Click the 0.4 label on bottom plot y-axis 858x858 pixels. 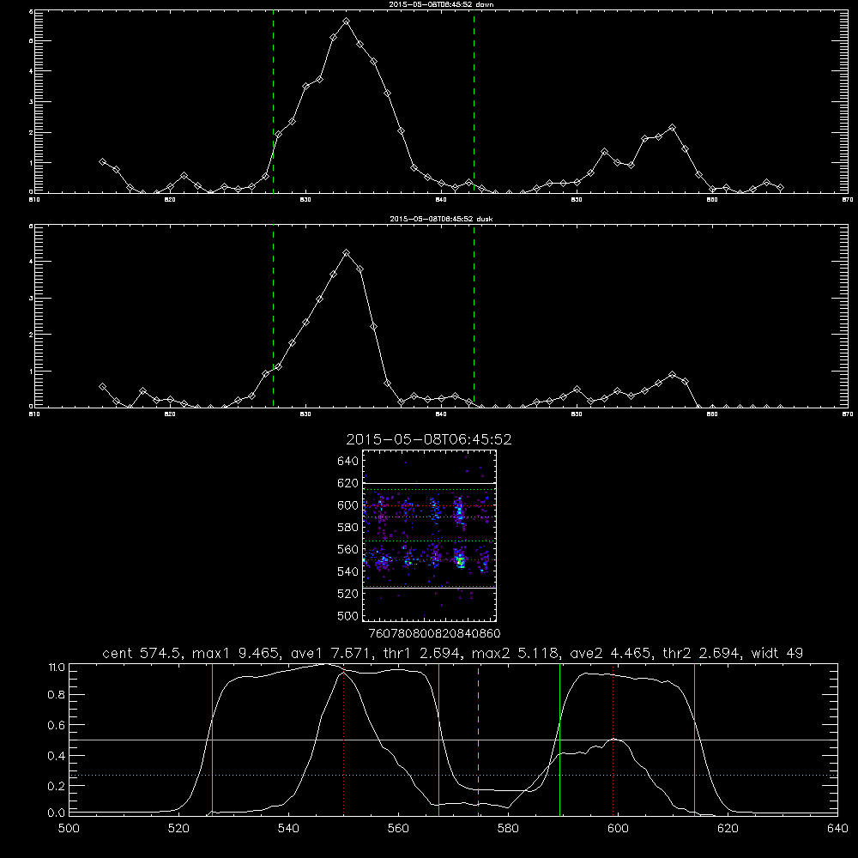pos(57,756)
